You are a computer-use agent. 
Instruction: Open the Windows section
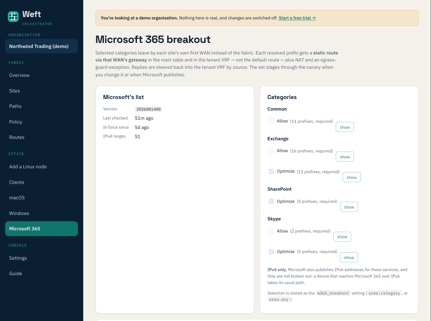pyautogui.click(x=41, y=213)
